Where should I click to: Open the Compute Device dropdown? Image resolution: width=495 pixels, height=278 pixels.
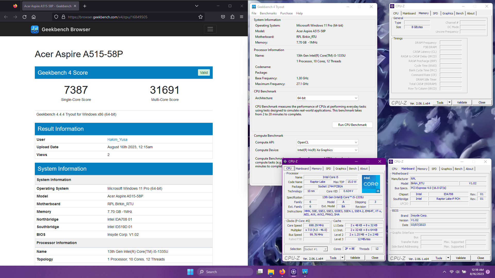click(x=327, y=150)
